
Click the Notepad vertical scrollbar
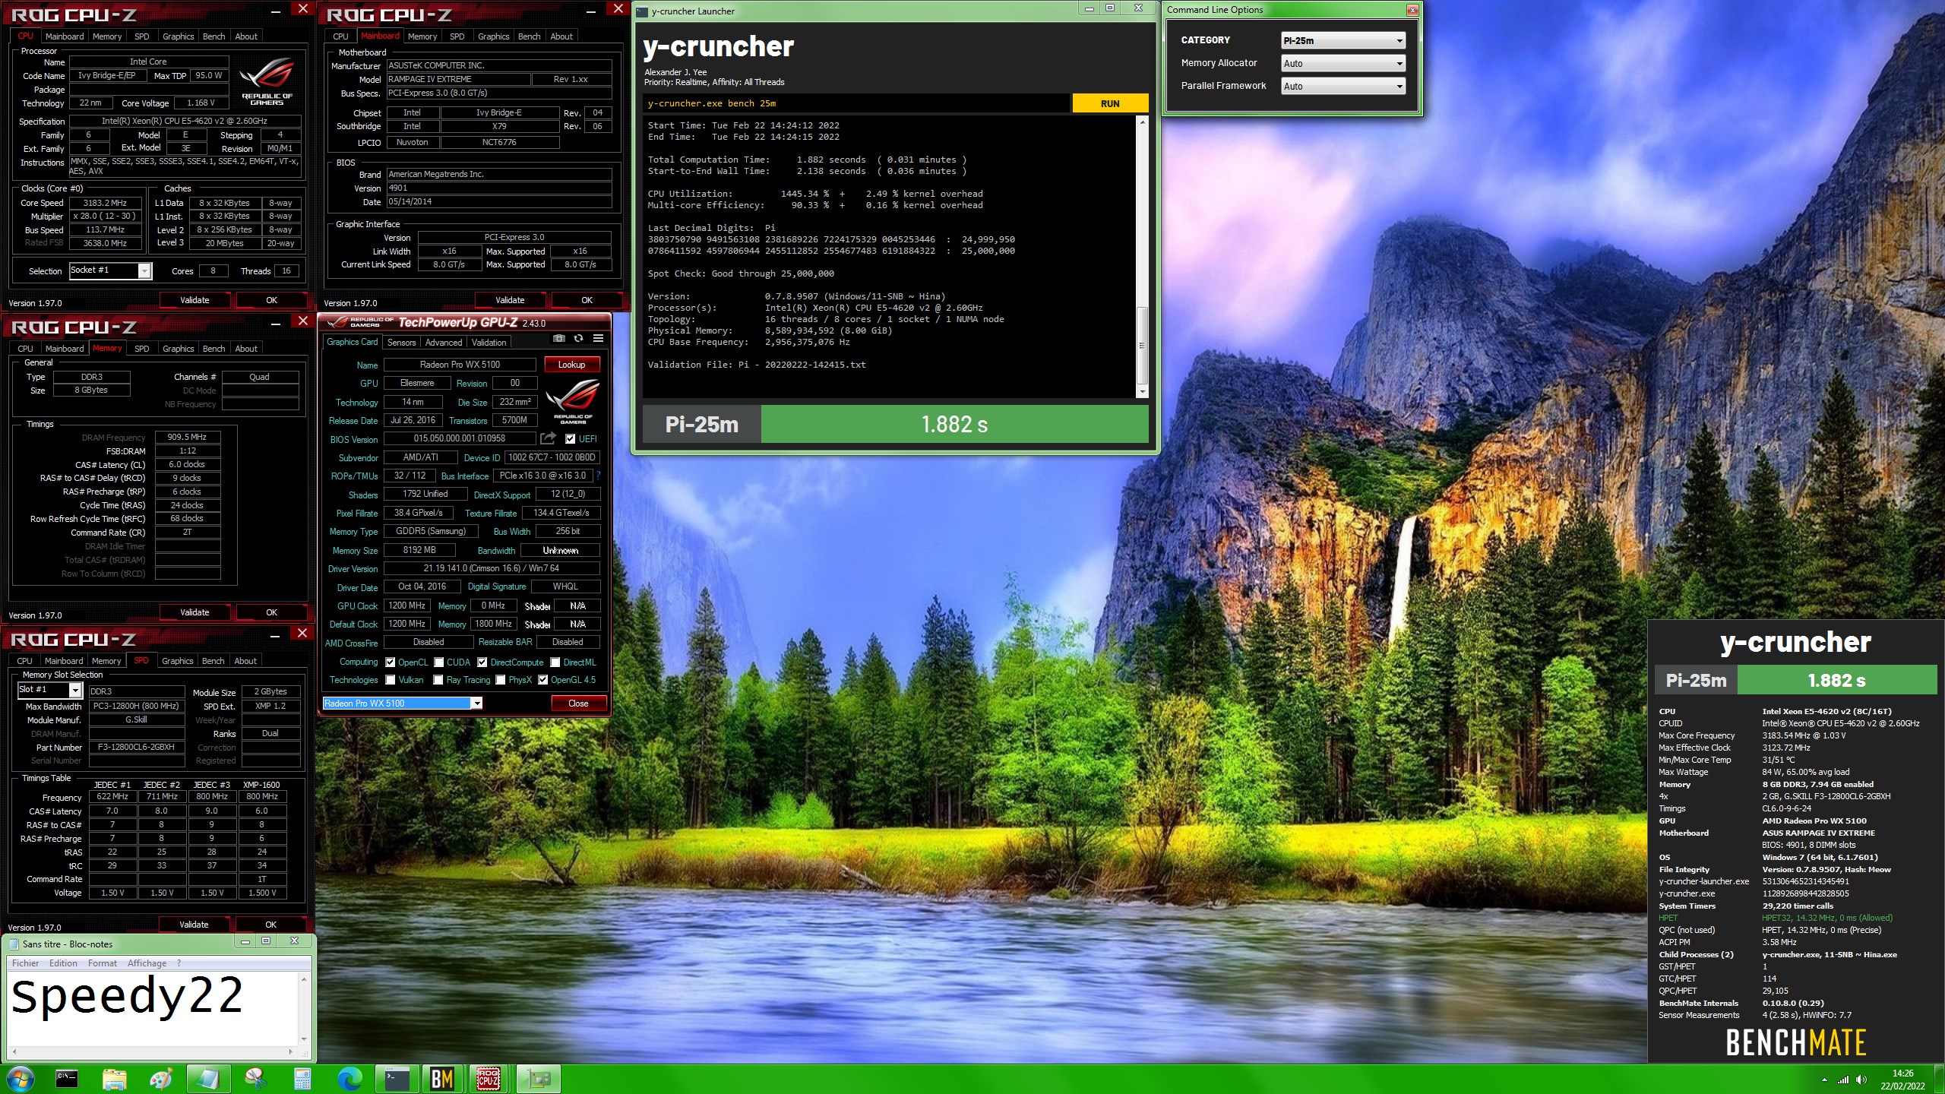point(304,1009)
